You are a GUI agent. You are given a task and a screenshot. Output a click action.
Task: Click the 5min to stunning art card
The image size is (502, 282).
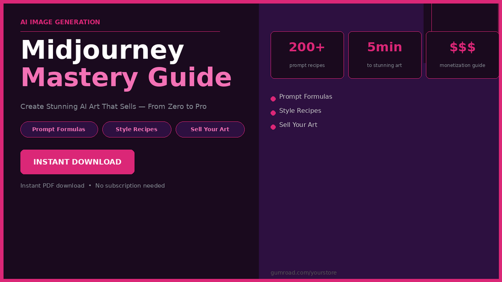385,55
